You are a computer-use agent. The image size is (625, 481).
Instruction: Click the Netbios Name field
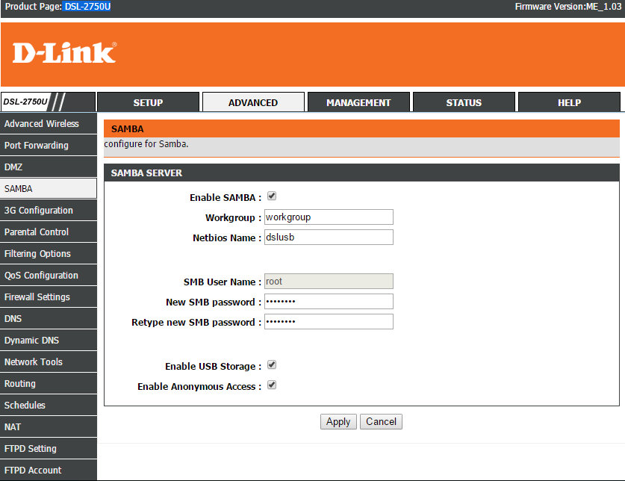click(329, 237)
